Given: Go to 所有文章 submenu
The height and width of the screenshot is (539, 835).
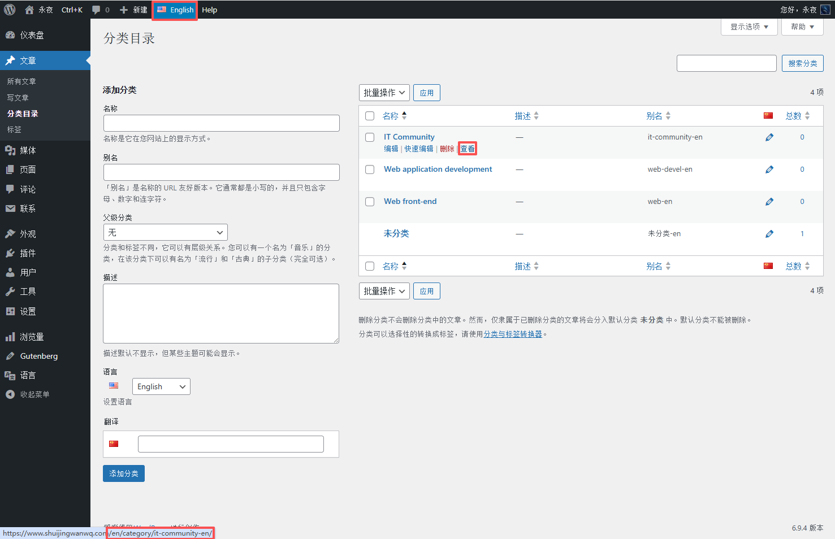Looking at the screenshot, I should 21,81.
